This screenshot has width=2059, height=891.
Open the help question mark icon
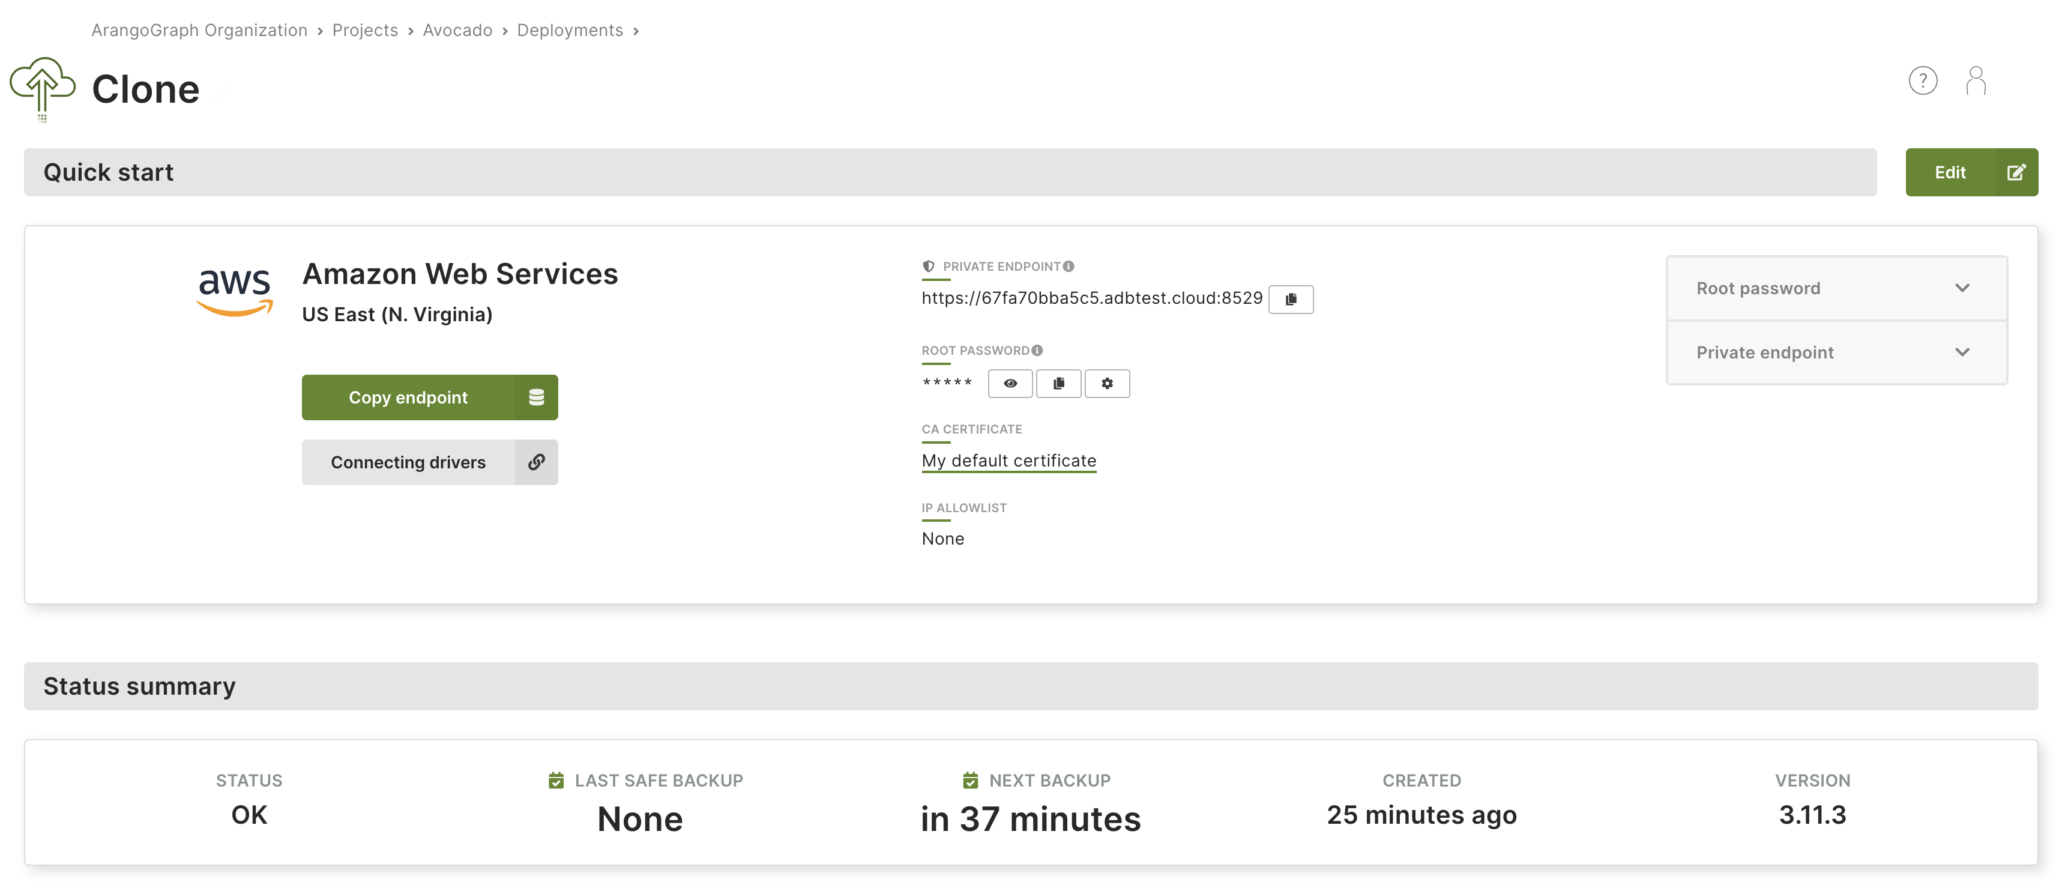coord(1922,80)
